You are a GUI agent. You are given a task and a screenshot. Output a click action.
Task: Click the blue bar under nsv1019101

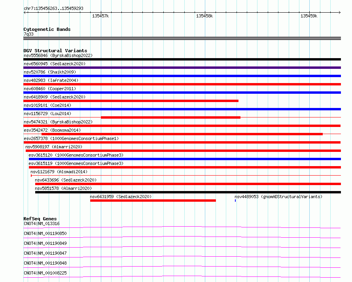coord(182,109)
